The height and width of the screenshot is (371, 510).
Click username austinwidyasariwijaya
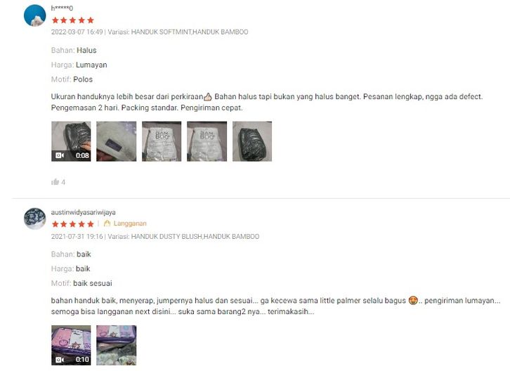pos(84,212)
